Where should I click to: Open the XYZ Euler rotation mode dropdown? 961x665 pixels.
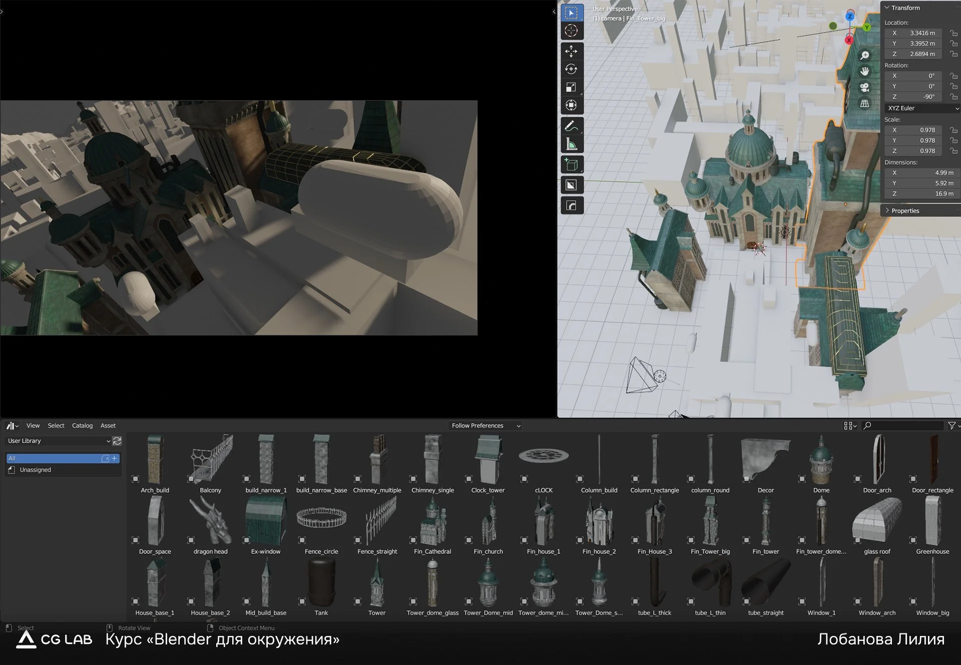click(x=922, y=108)
